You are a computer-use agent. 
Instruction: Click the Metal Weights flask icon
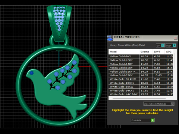[110, 38]
